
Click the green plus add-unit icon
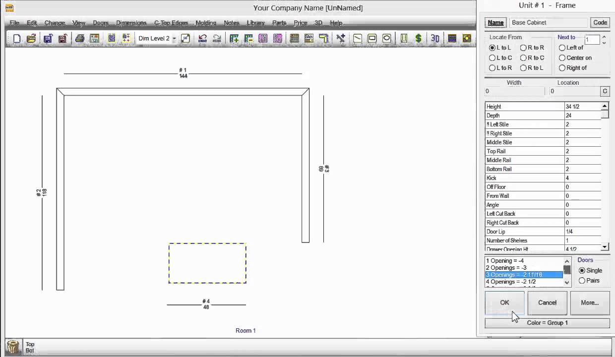(234, 38)
